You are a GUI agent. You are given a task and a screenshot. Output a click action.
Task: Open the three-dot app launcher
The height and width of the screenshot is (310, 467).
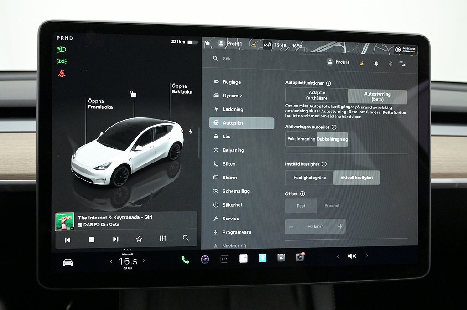click(224, 259)
